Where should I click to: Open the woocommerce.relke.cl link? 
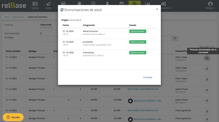point(94,34)
